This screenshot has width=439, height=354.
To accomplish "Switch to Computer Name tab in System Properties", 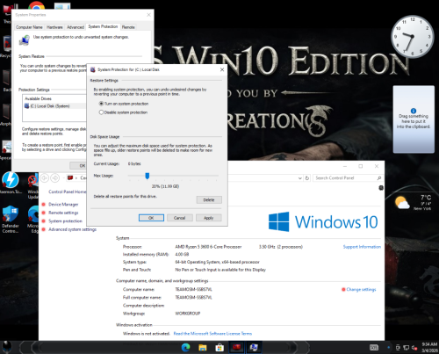I will click(x=29, y=27).
